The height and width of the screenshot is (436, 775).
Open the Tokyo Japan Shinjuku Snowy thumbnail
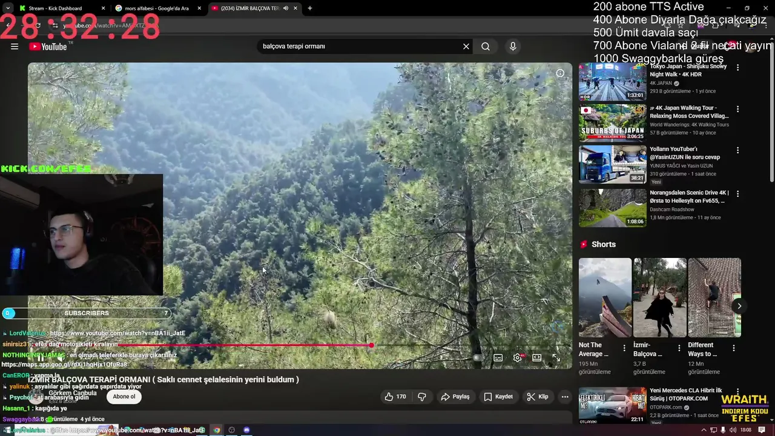612,82
